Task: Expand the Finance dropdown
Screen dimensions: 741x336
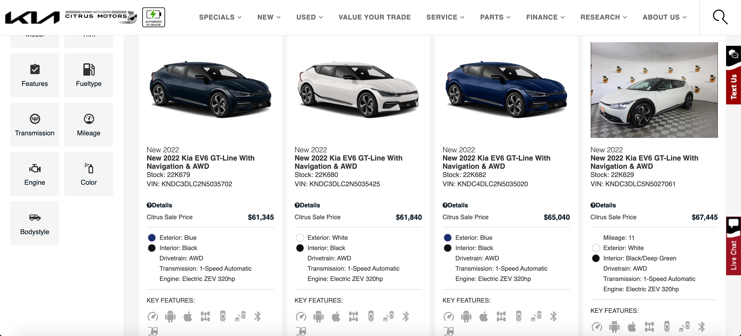Action: tap(545, 17)
